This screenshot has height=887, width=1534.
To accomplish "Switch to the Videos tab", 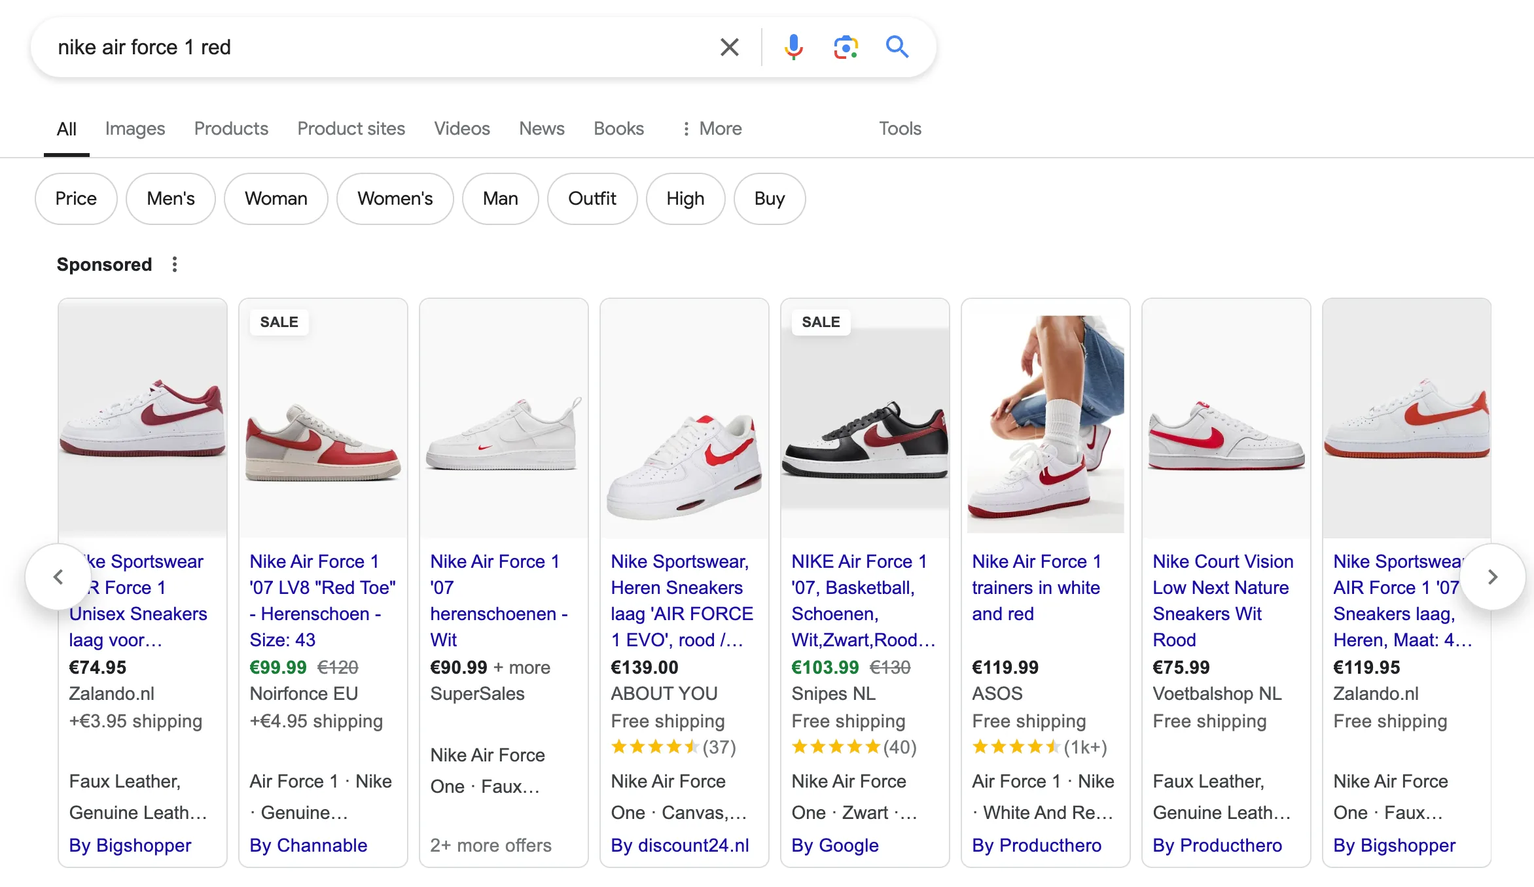I will click(x=462, y=129).
